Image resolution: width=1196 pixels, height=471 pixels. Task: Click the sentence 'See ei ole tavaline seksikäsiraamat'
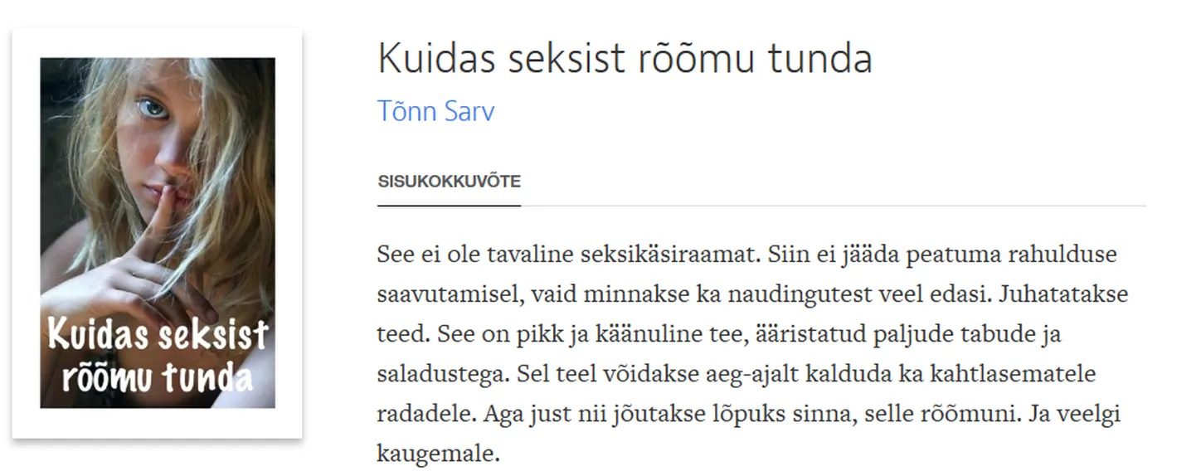[568, 253]
